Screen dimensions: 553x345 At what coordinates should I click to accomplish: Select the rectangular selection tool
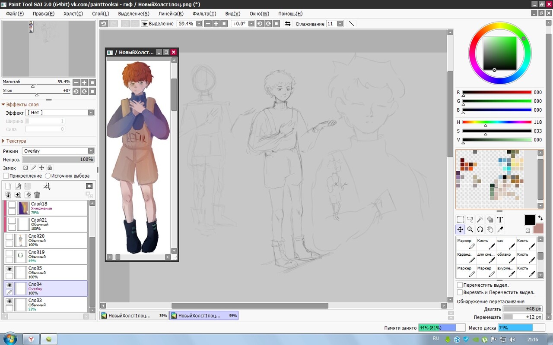pyautogui.click(x=461, y=220)
